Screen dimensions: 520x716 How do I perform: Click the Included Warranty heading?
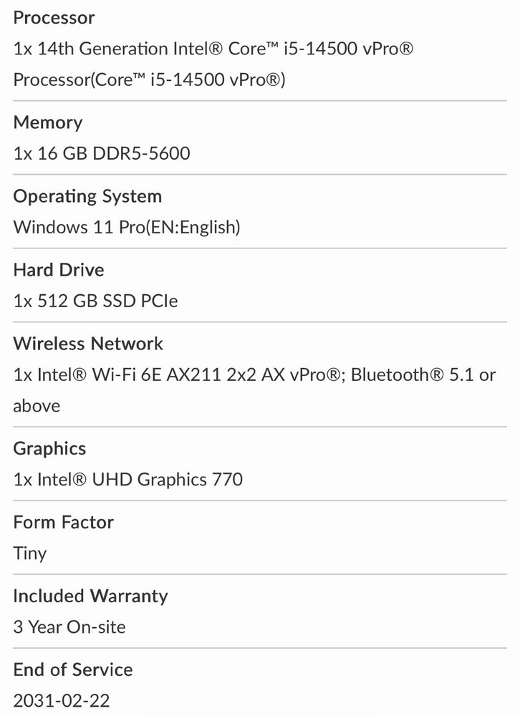coord(90,596)
